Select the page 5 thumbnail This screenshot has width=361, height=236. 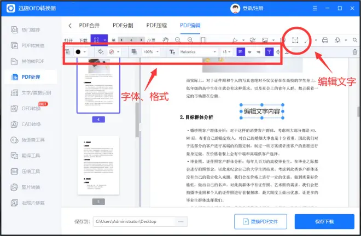98,166
